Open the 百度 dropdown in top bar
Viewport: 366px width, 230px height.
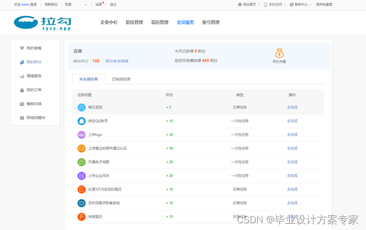[76, 4]
